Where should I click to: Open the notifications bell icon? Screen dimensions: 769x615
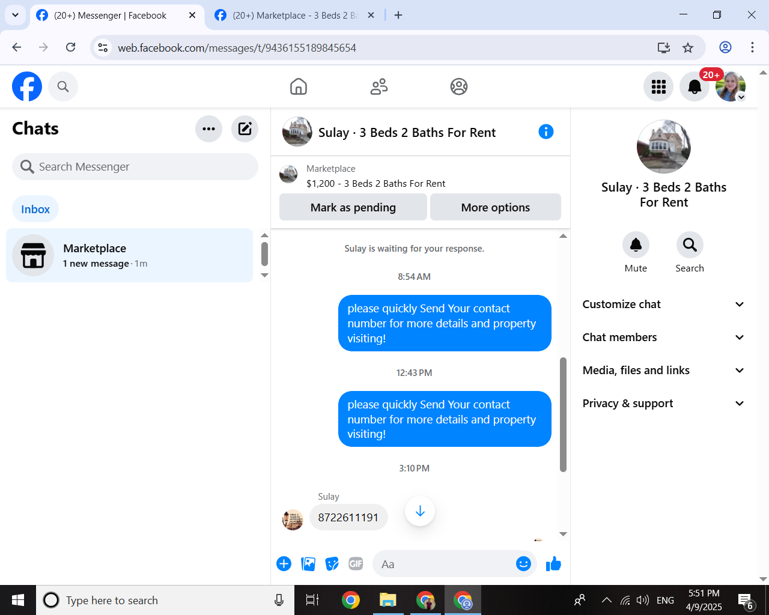pos(695,86)
